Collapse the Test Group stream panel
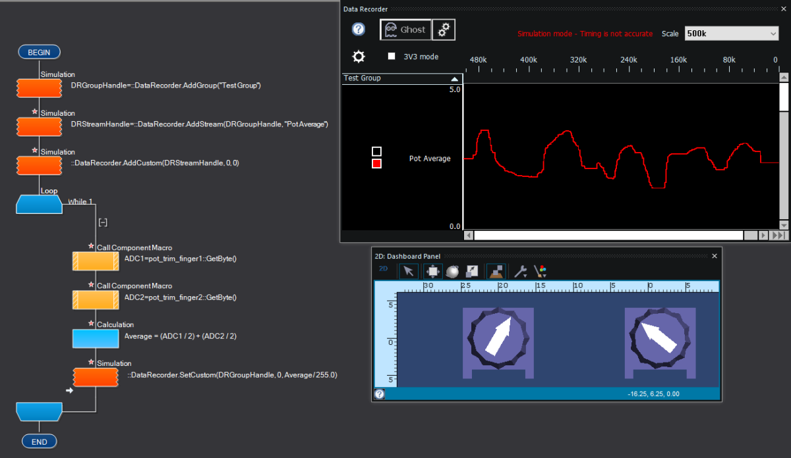The width and height of the screenshot is (791, 458). click(454, 78)
